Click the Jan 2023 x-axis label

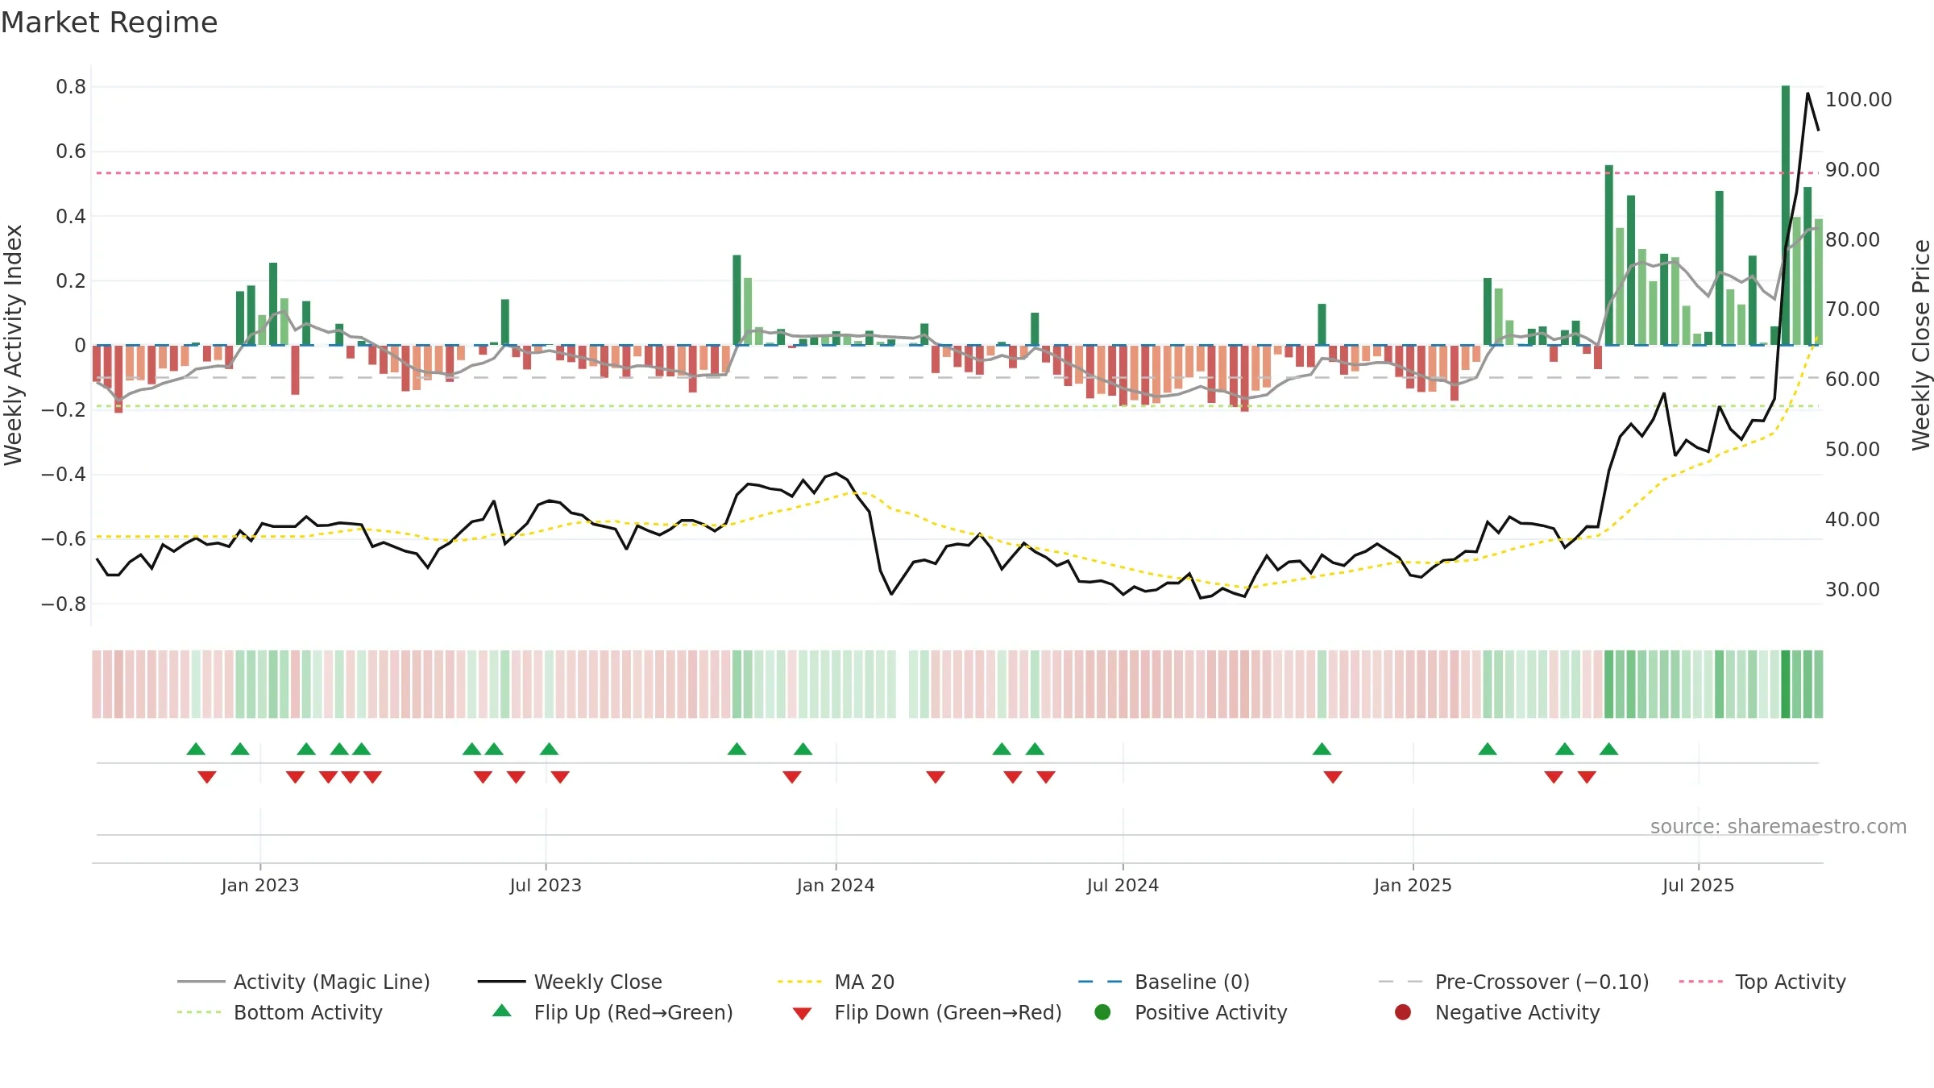tap(259, 885)
